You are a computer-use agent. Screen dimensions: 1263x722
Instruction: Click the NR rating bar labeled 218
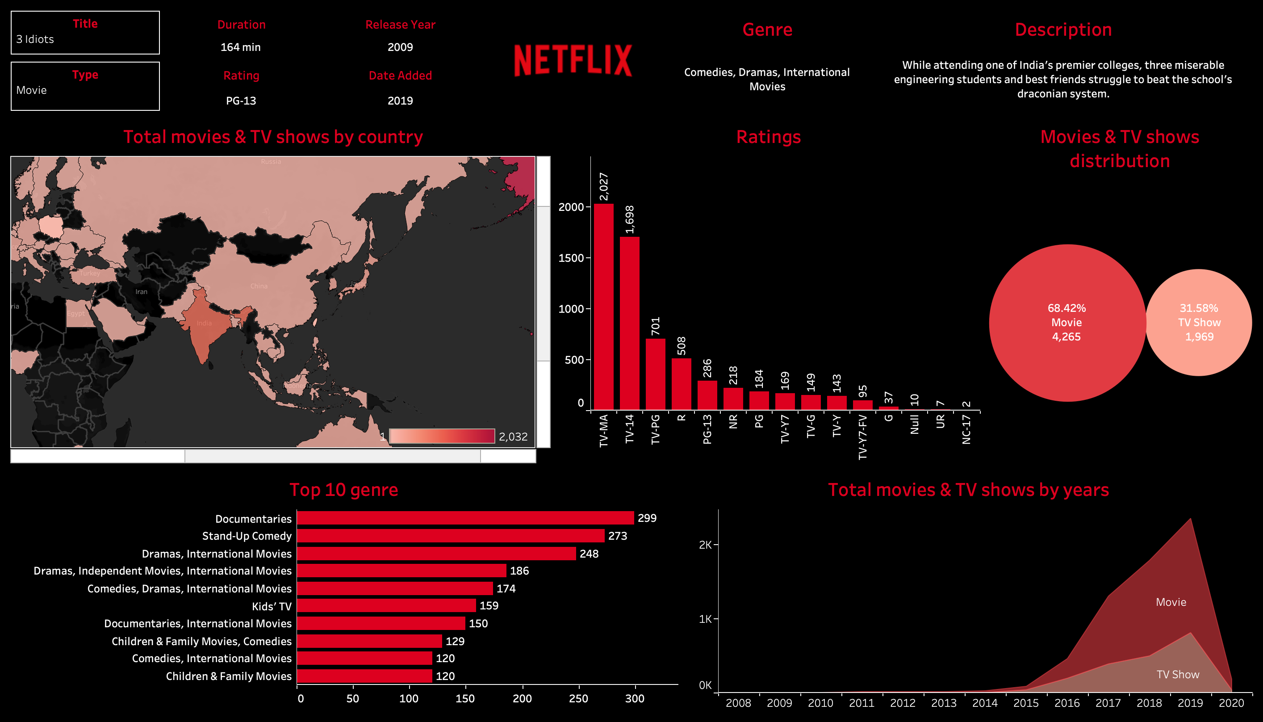click(733, 399)
